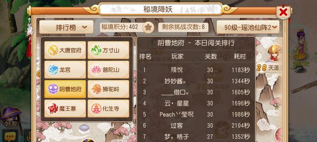Select the 方寸山 green mountain faction
317x142 pixels.
tap(108, 50)
